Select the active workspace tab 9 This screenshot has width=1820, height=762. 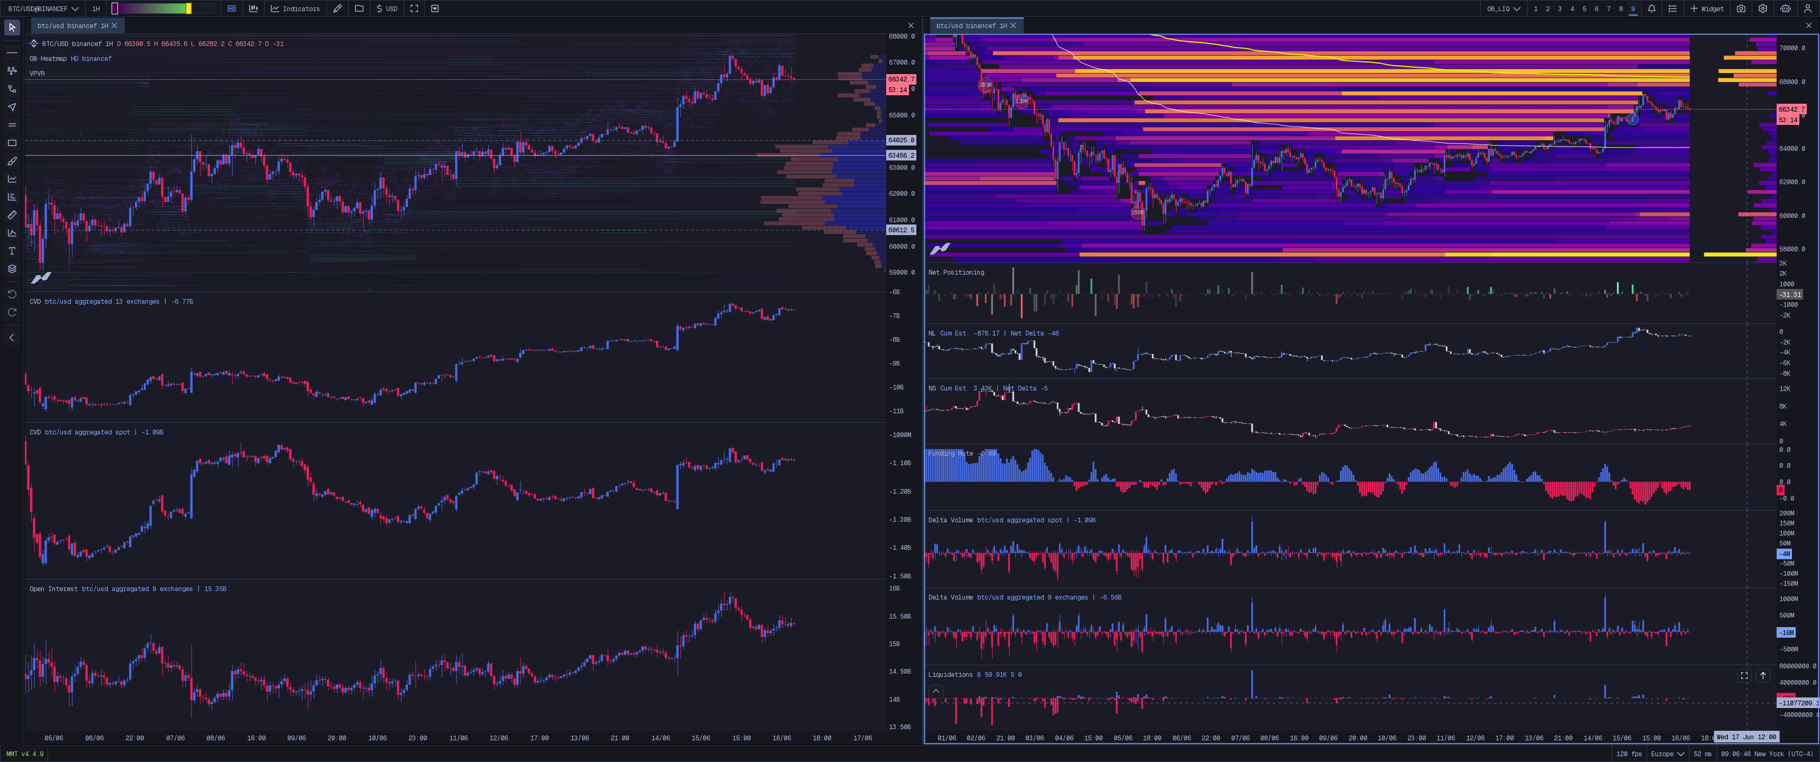(x=1633, y=8)
